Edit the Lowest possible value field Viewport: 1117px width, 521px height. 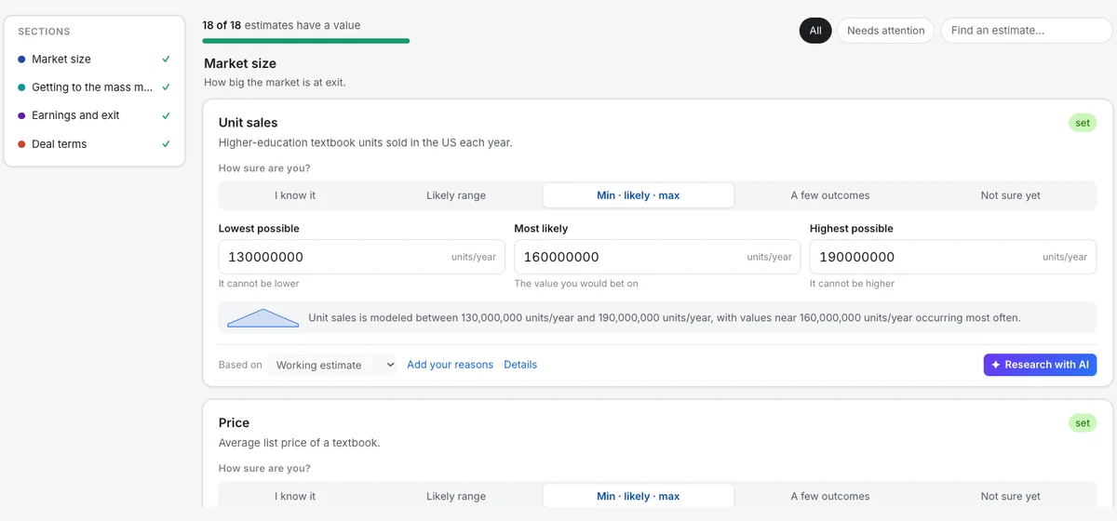click(362, 257)
